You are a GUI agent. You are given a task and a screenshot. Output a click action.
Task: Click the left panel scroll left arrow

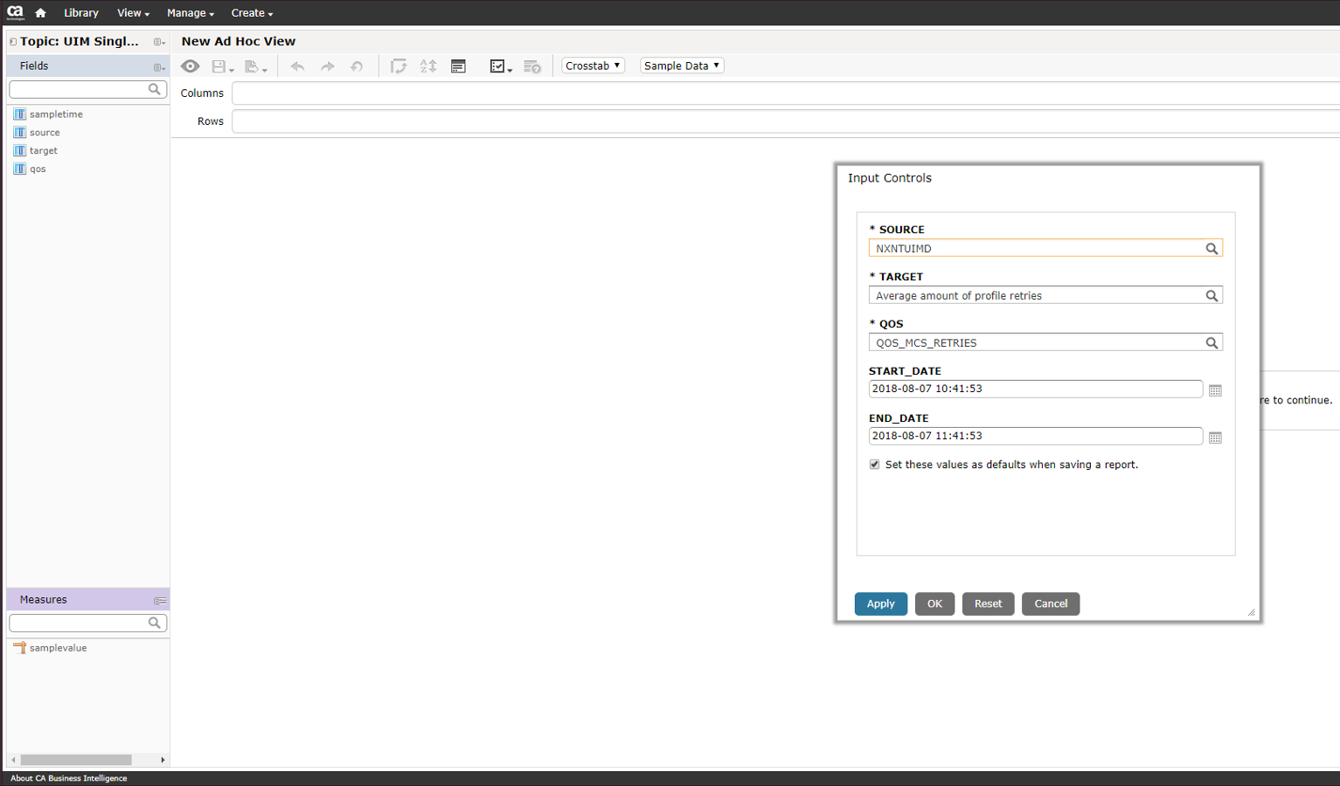[13, 760]
